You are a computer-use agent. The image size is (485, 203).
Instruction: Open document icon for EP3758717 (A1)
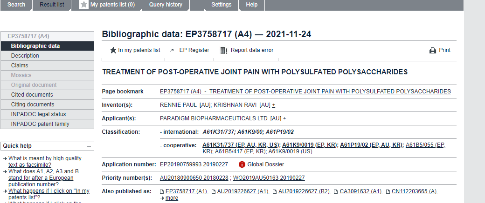click(162, 191)
